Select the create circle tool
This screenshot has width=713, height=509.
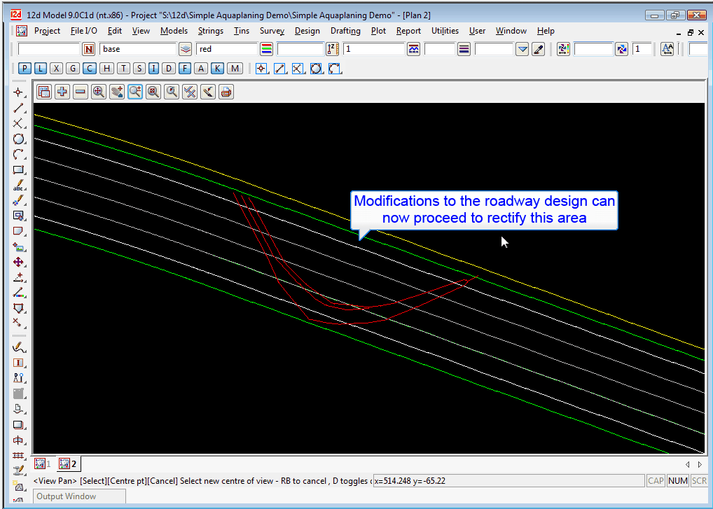(19, 139)
